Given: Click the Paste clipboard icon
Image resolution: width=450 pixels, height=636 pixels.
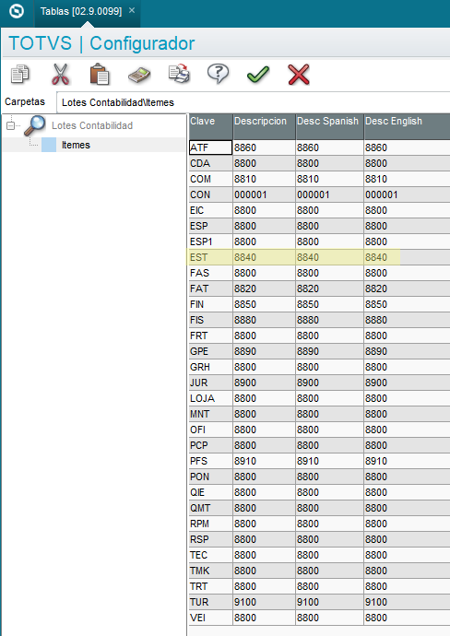Looking at the screenshot, I should [100, 75].
